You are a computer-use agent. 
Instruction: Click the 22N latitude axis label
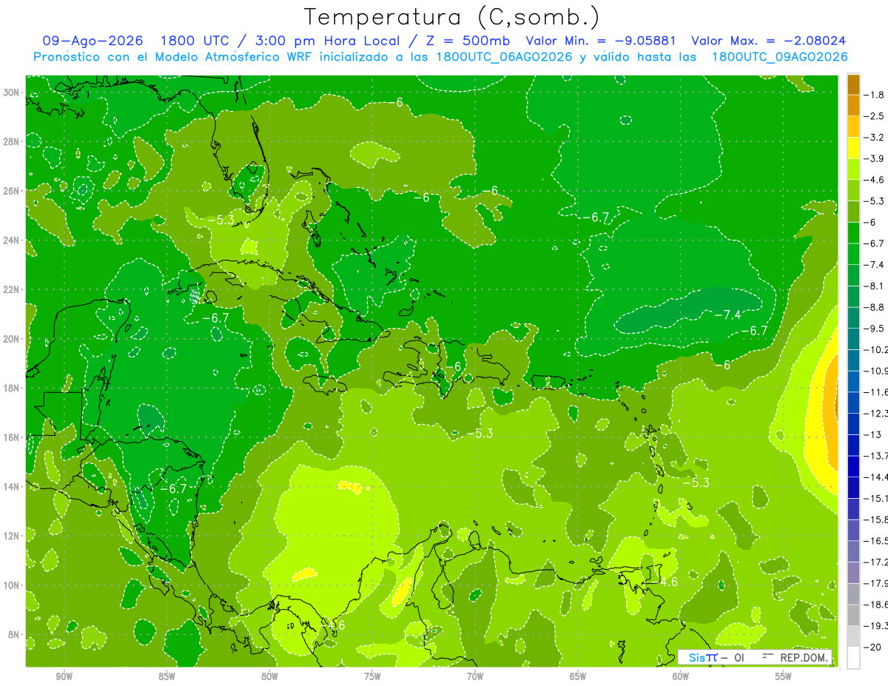[x=12, y=289]
